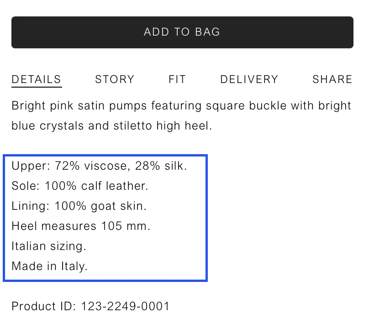This screenshot has width=369, height=333.
Task: Open the STORY tab
Action: (x=115, y=79)
